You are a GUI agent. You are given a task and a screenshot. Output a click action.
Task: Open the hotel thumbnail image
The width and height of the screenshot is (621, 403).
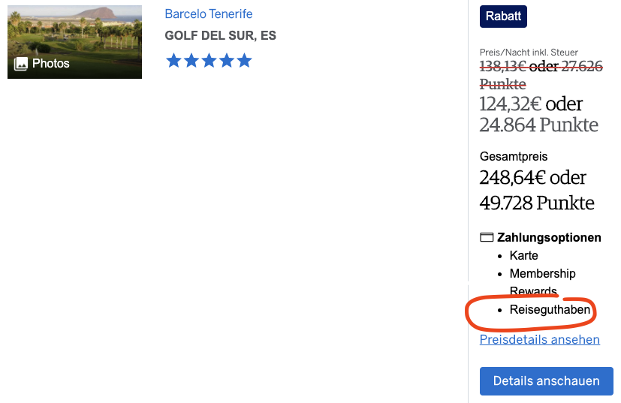pos(74,34)
